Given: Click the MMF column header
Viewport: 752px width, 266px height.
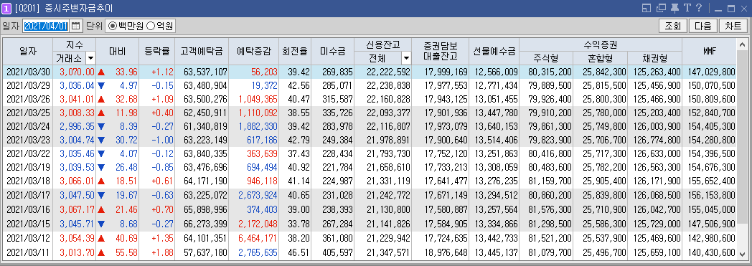Looking at the screenshot, I should pos(710,51).
